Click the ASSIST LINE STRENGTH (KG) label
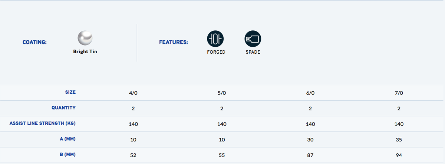Screen dimensions: 445x164 [43, 123]
